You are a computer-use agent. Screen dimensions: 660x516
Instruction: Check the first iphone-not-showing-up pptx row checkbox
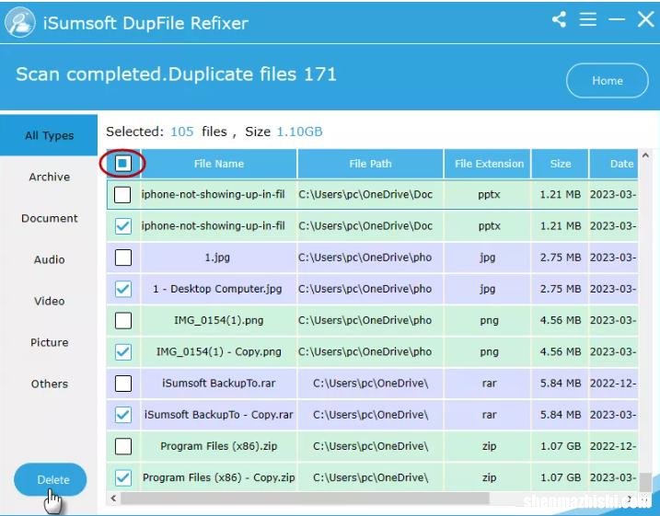(x=122, y=195)
